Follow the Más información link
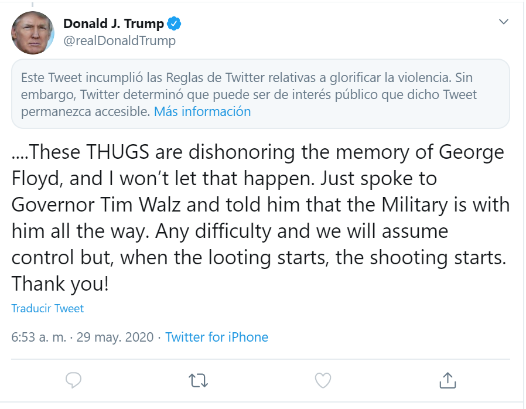This screenshot has width=526, height=409. coord(202,111)
